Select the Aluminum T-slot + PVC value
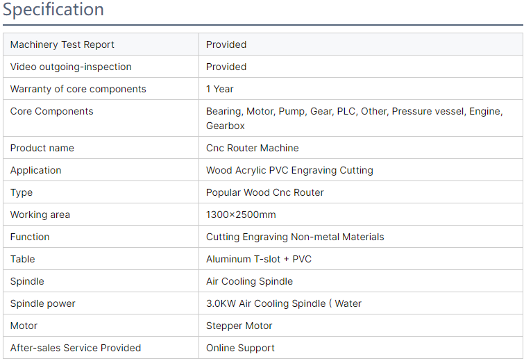524x361 pixels. click(259, 259)
